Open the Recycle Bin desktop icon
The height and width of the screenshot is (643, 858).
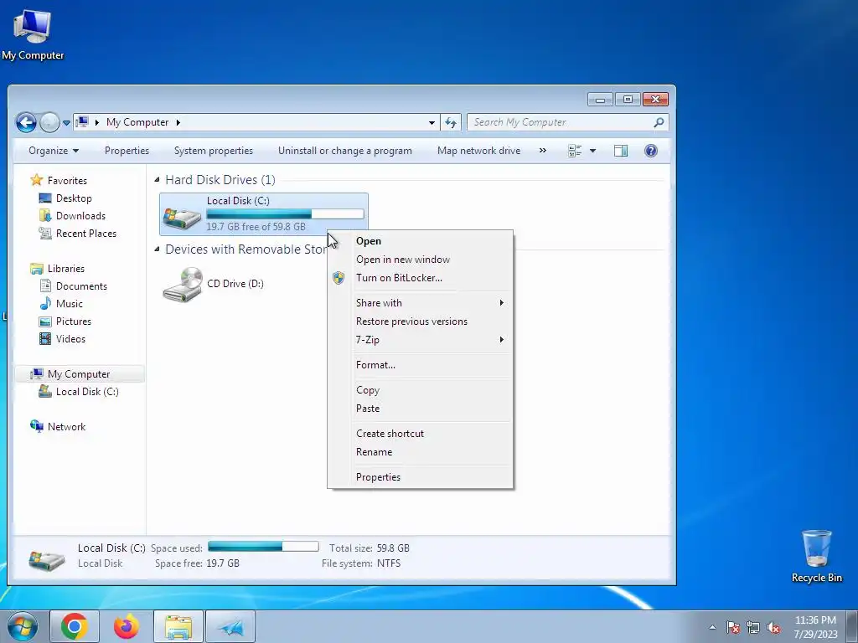point(816,556)
